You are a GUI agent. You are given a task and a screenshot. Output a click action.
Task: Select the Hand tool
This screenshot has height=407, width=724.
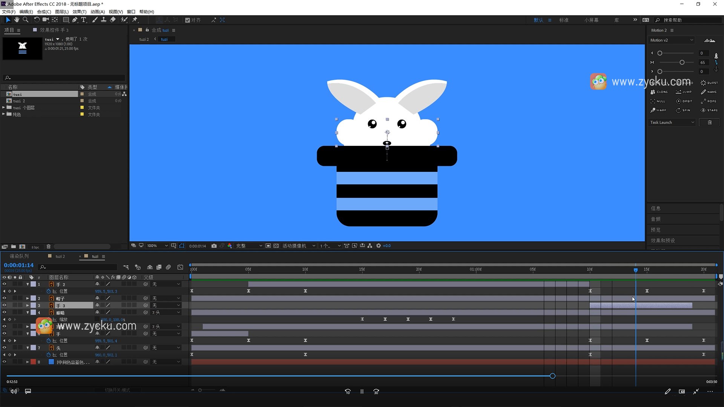click(17, 20)
